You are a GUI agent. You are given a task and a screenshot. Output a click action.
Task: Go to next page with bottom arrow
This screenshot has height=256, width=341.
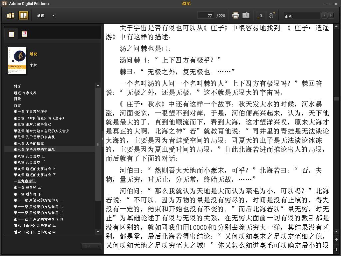coord(336,249)
